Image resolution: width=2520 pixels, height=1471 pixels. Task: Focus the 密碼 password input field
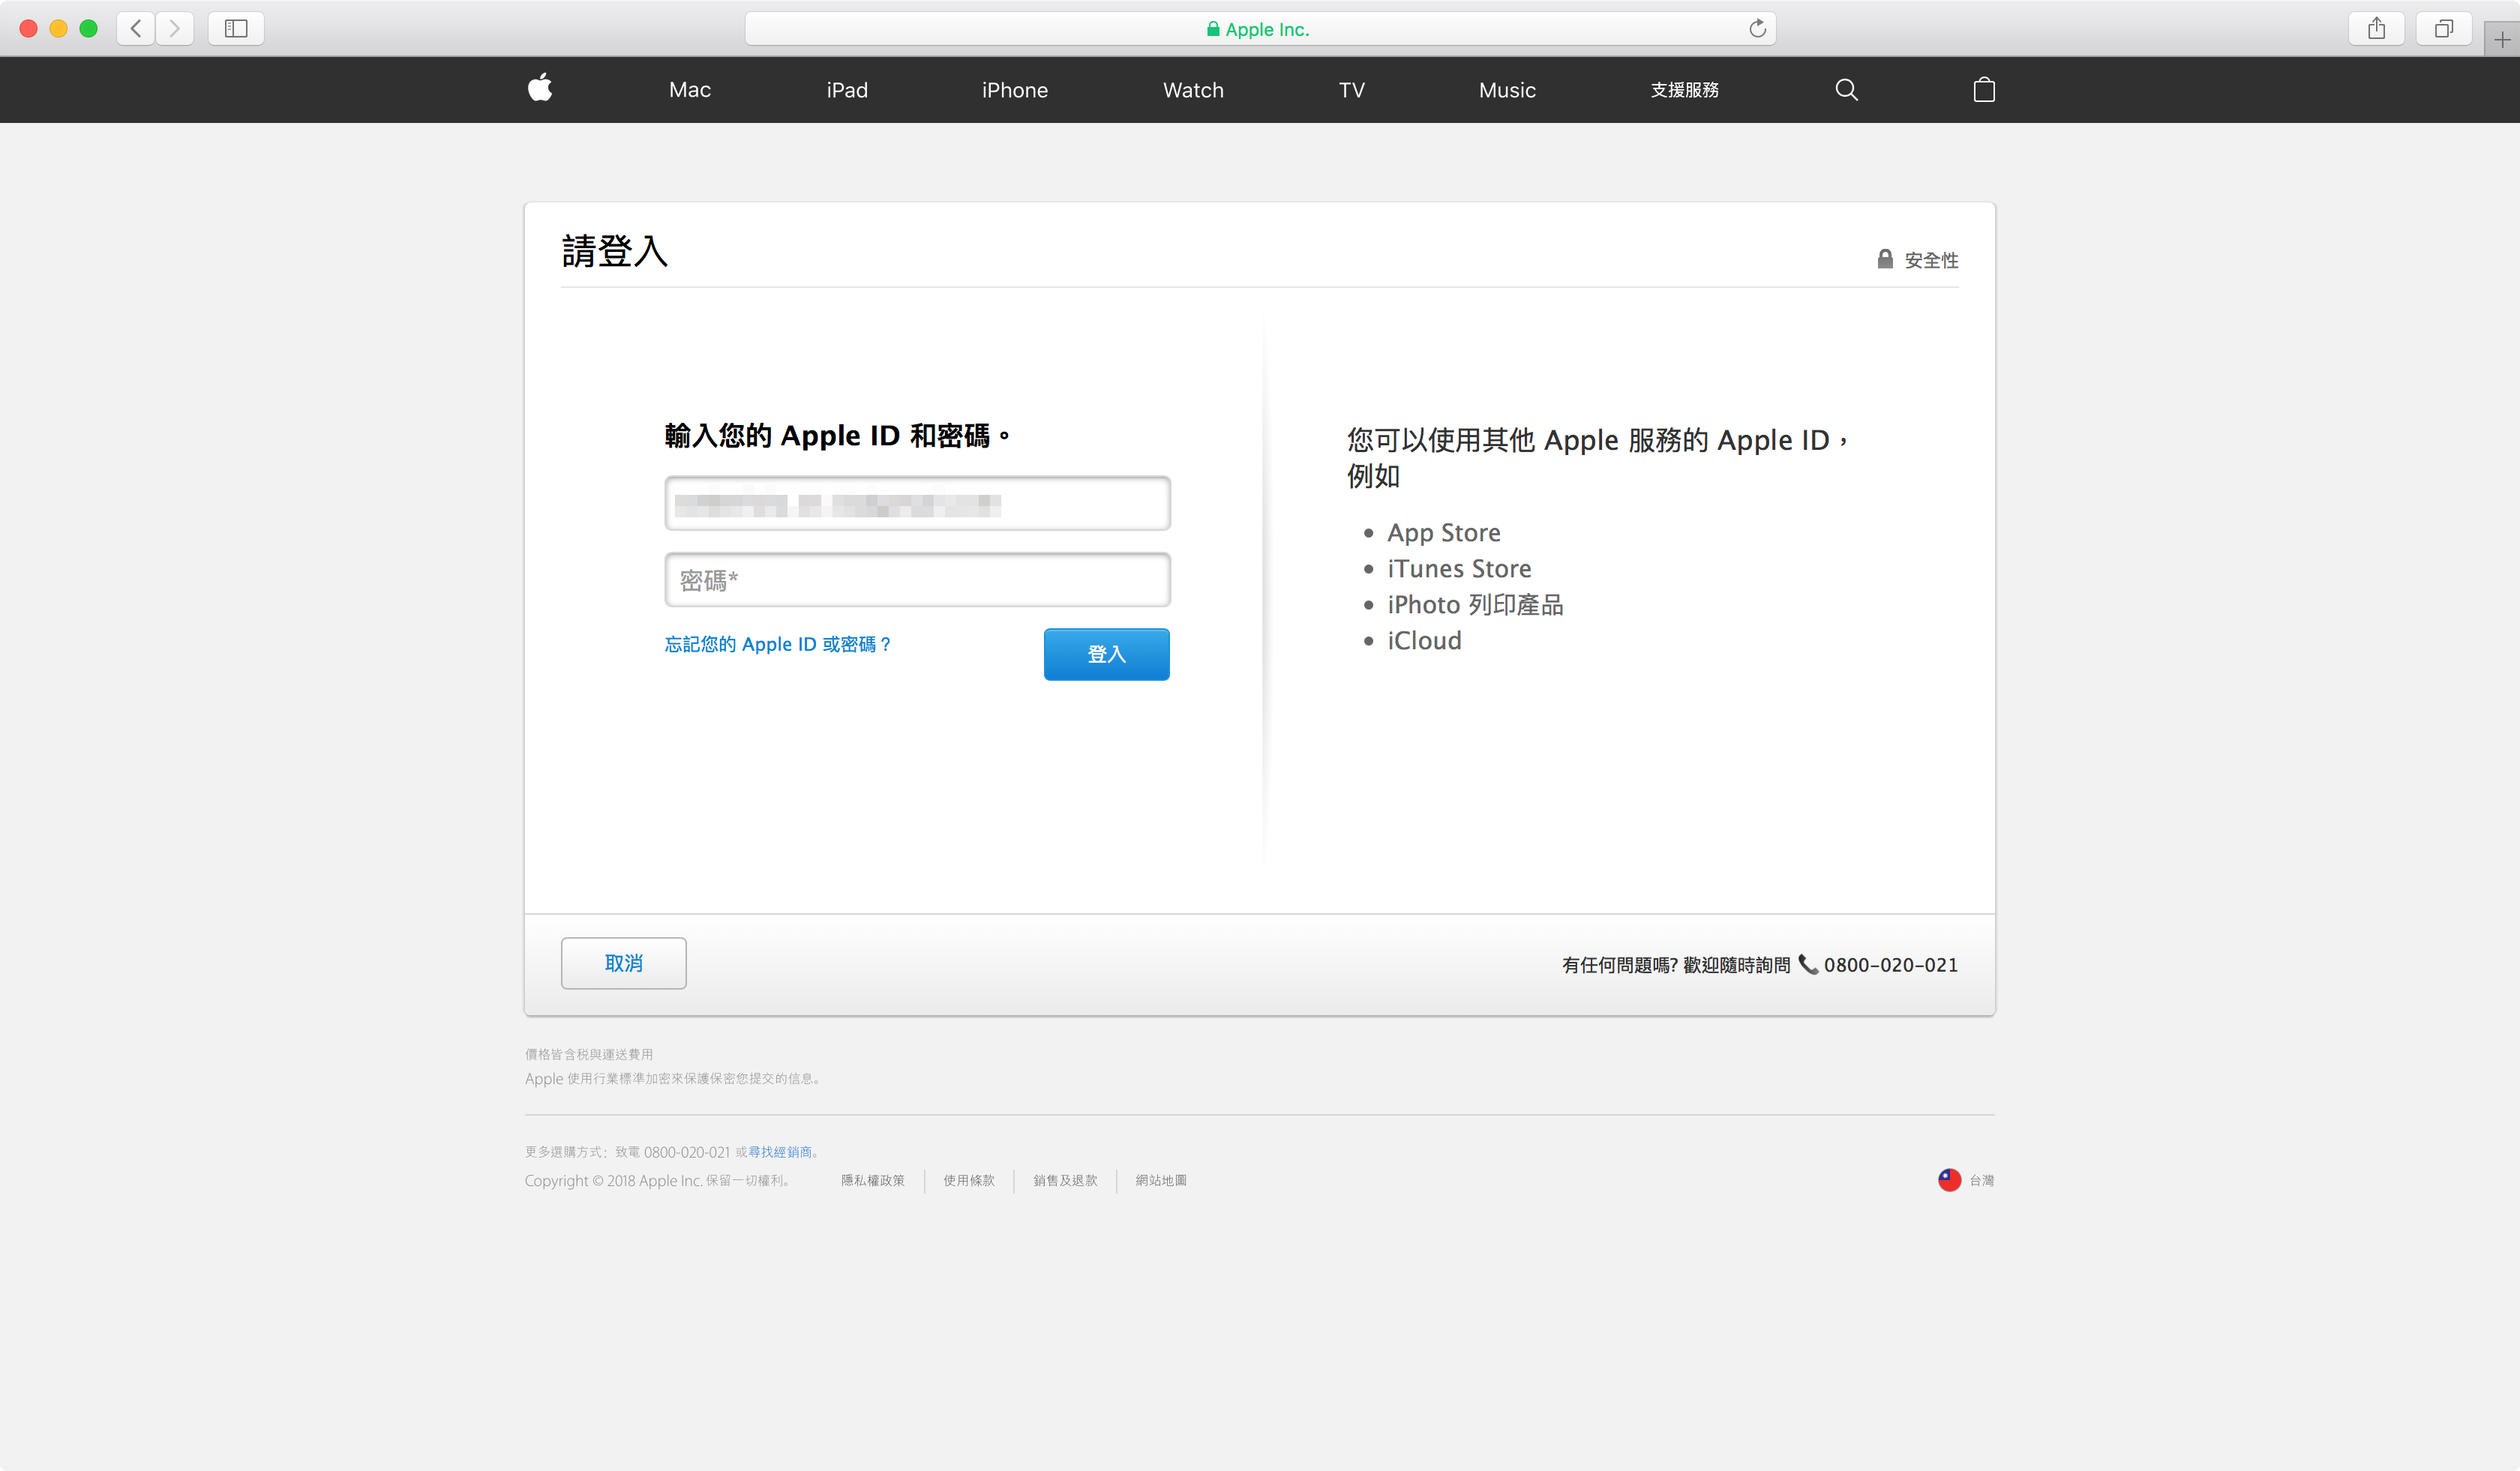coord(917,580)
